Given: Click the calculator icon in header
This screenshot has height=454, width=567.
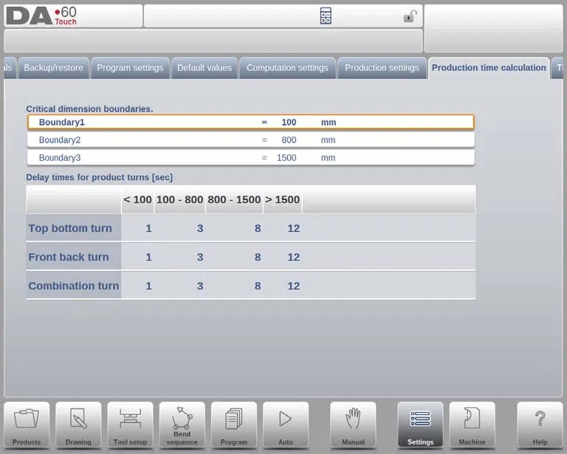Looking at the screenshot, I should coord(326,16).
